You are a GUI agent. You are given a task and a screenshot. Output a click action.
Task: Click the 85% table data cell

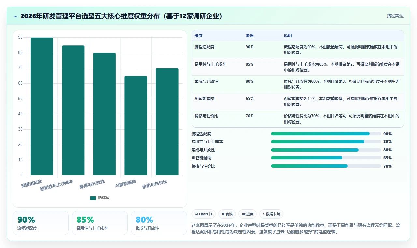tap(250, 64)
